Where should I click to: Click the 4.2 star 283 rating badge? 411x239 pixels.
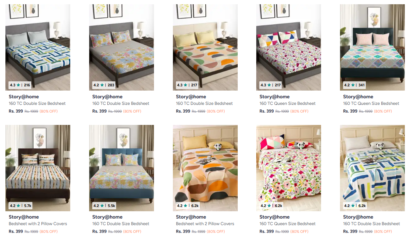pos(104,85)
